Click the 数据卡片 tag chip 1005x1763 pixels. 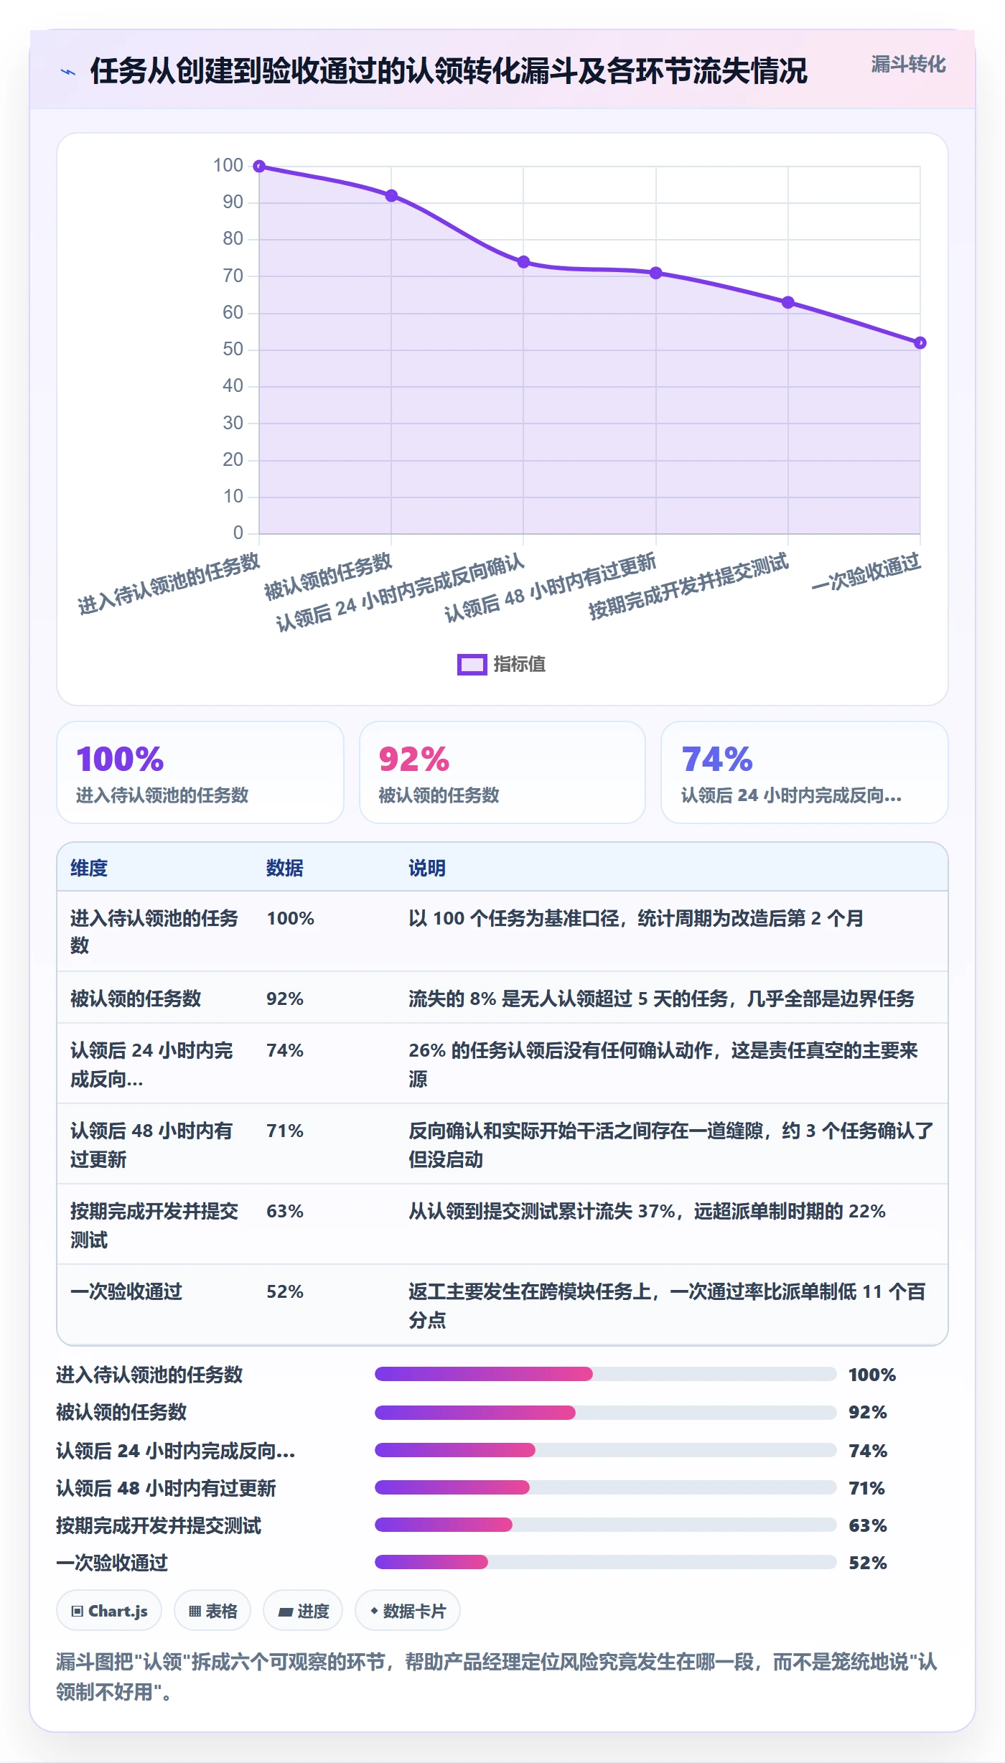point(408,1611)
